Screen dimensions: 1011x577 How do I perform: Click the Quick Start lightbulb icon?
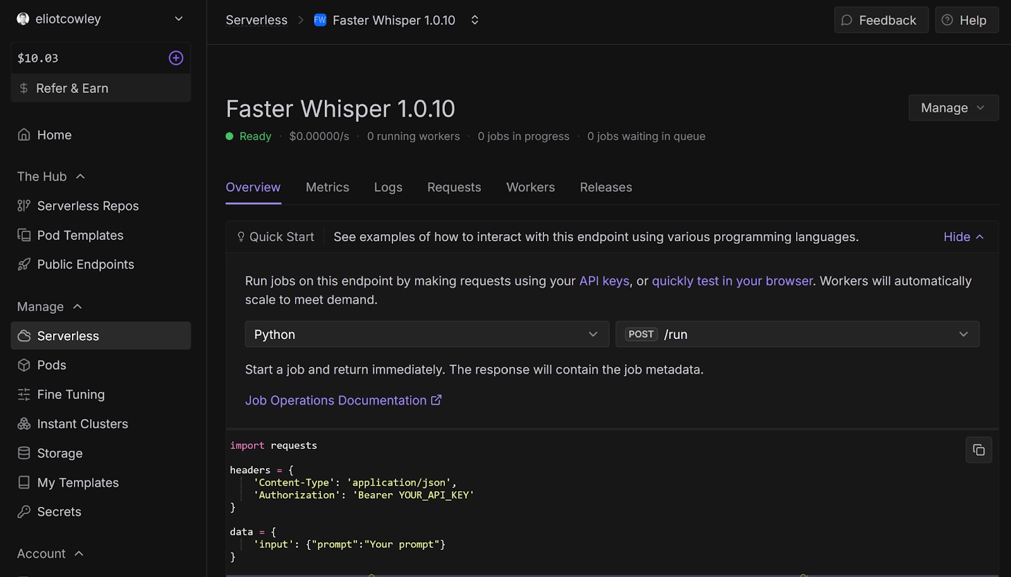241,237
